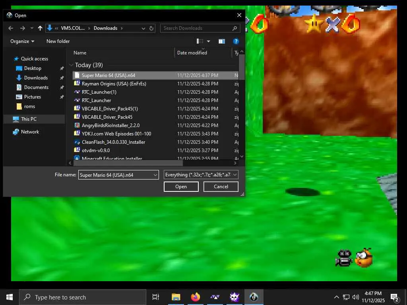Open Pictures in navigation pane
The height and width of the screenshot is (305, 407).
(x=33, y=97)
